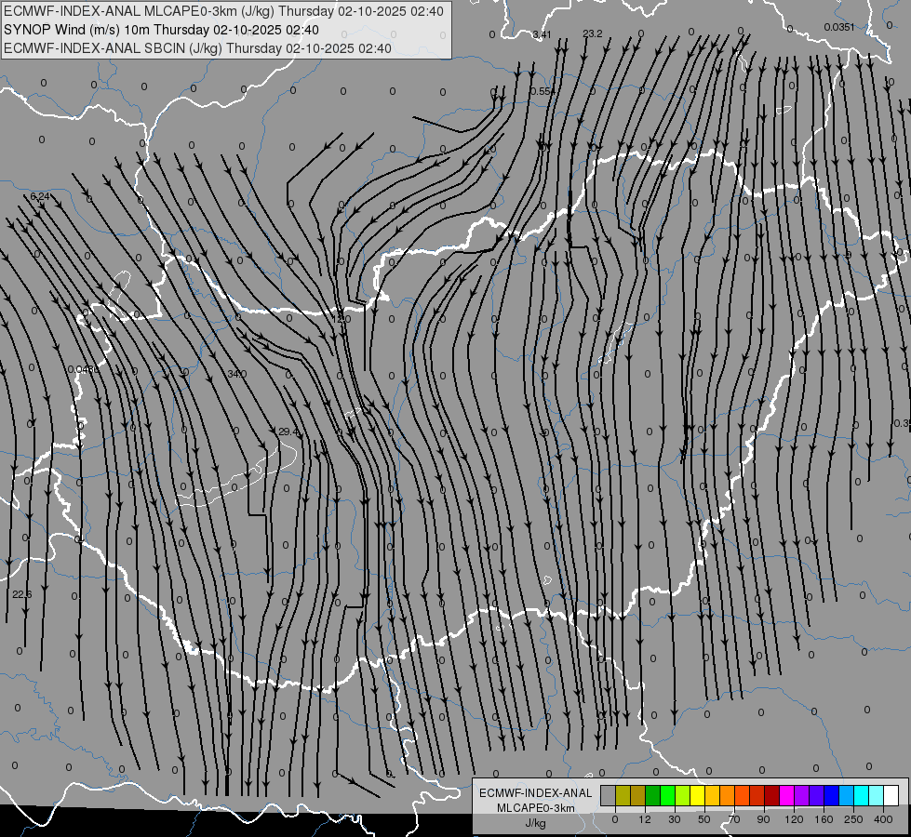
Task: Click the 3.41 value on the map
Action: 542,34
